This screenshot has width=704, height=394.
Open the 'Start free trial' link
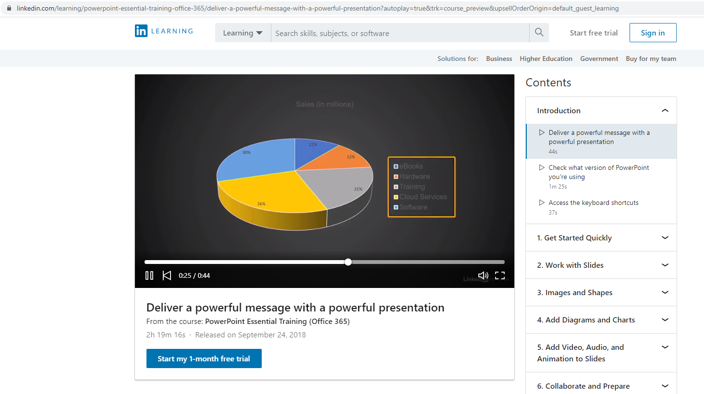(x=593, y=32)
